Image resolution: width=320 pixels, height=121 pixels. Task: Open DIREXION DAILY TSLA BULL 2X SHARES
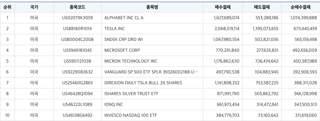click(x=143, y=83)
